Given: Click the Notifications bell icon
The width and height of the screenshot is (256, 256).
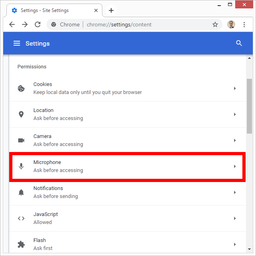Looking at the screenshot, I should (21, 192).
